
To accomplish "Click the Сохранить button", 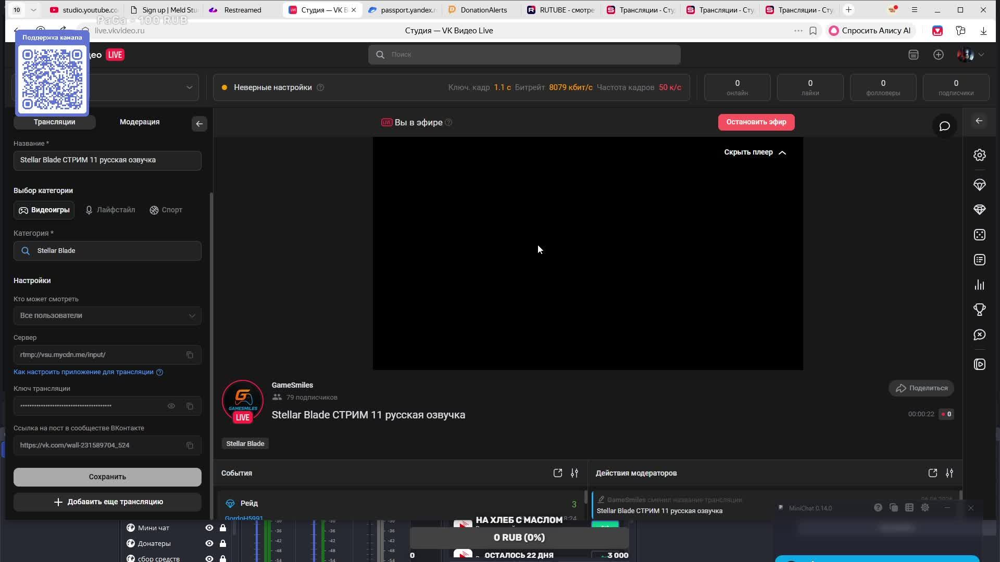I will pos(107,477).
